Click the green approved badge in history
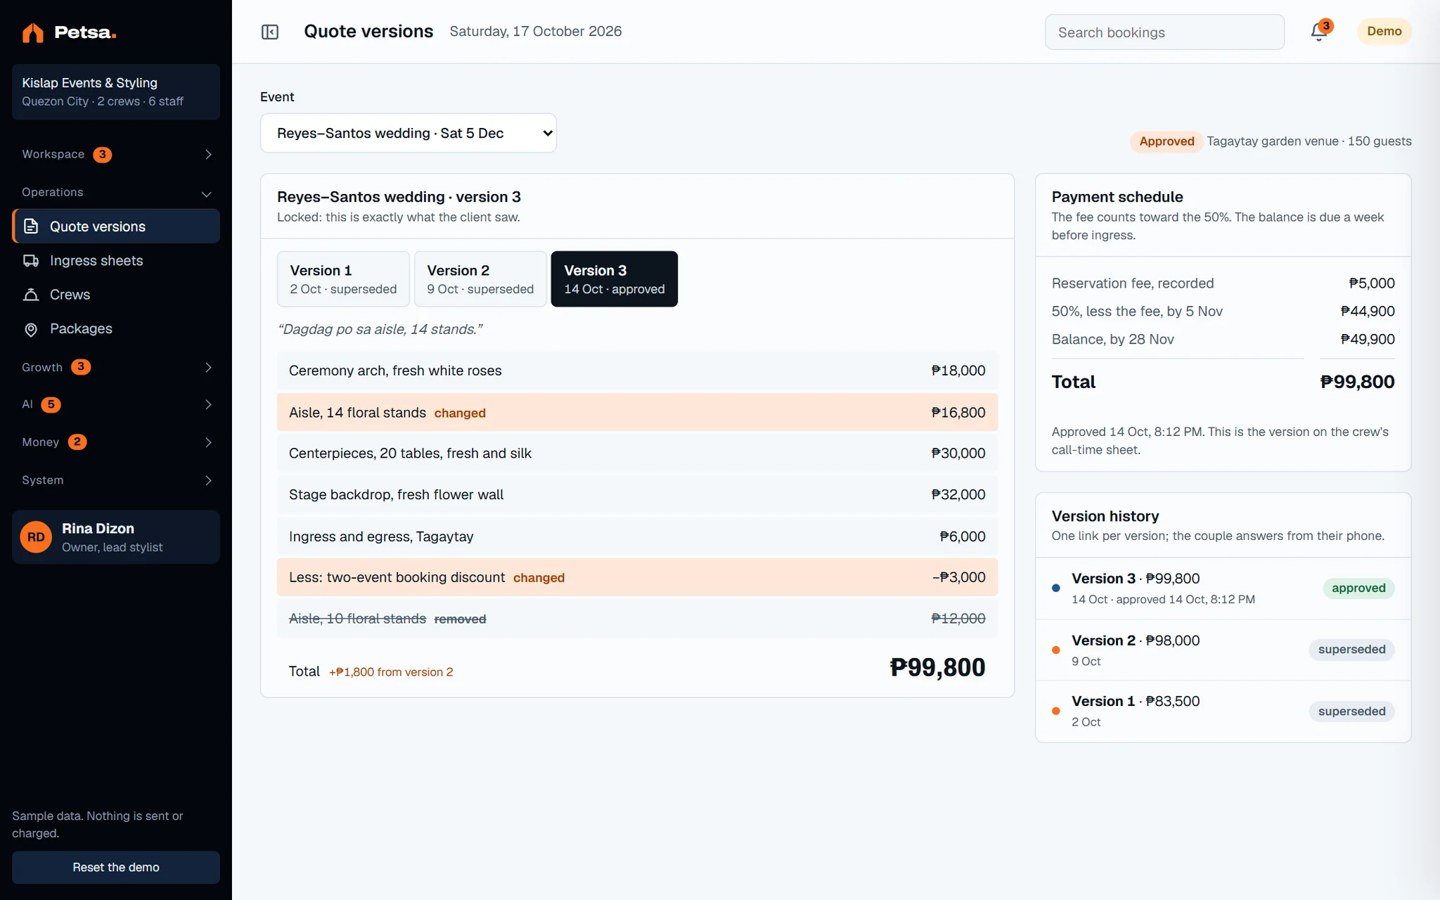1440x900 pixels. (1358, 589)
